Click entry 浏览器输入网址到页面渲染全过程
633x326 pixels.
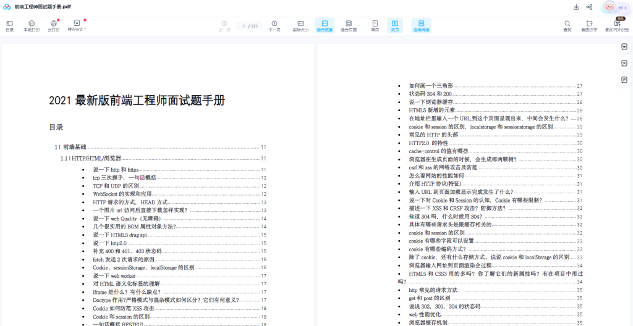tap(496, 265)
